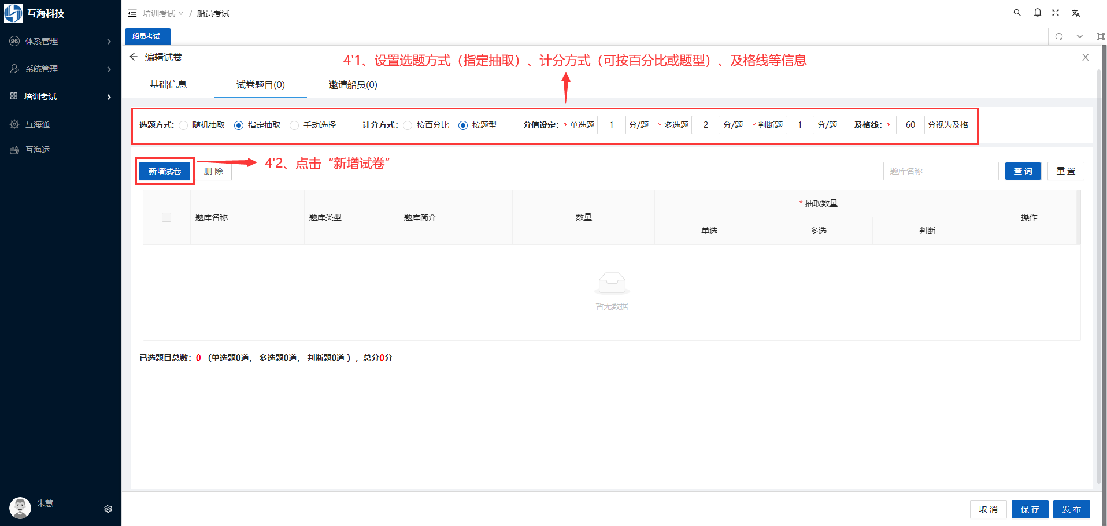Click the 系统管理 user-gear icon
1107x526 pixels.
click(x=14, y=69)
